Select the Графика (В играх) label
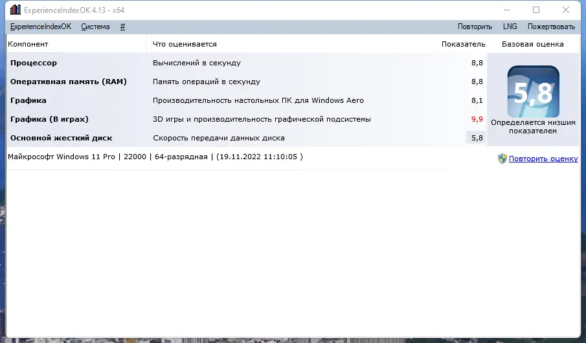Viewport: 586px width, 343px height. [49, 119]
